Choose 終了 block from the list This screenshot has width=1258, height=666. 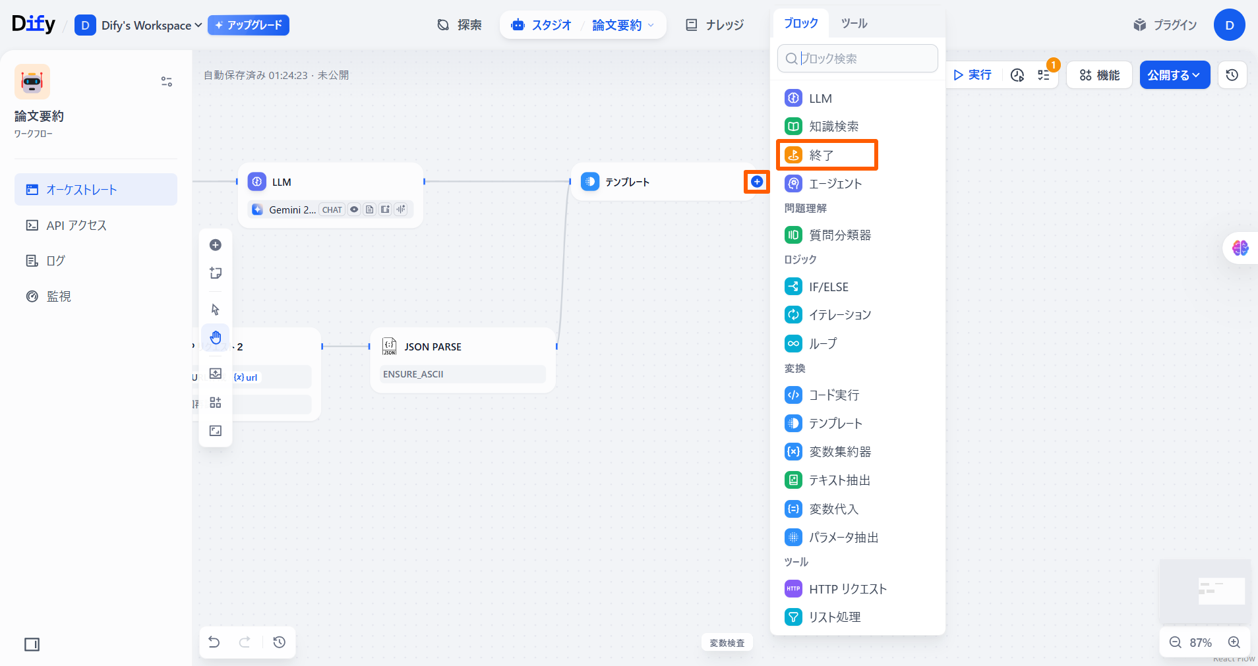[x=827, y=155]
